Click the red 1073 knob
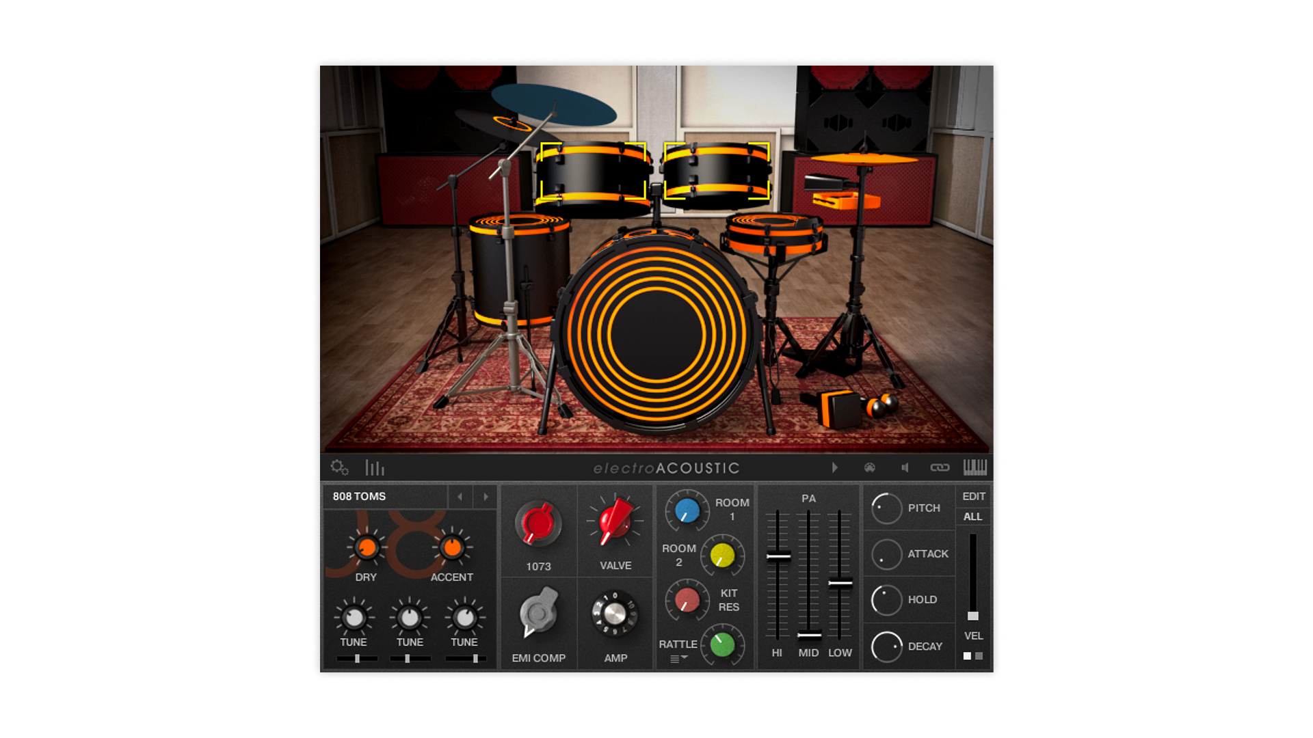Image resolution: width=1313 pixels, height=738 pixels. (x=538, y=524)
